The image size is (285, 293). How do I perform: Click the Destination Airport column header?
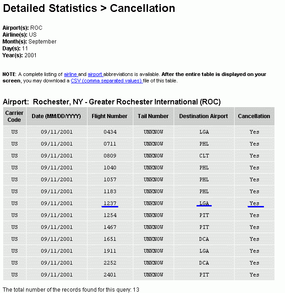pyautogui.click(x=204, y=116)
